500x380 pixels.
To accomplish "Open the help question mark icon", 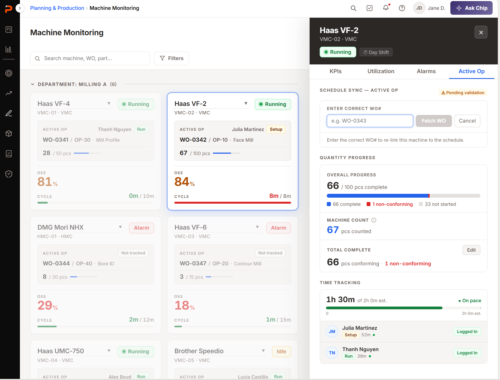I will pyautogui.click(x=402, y=8).
